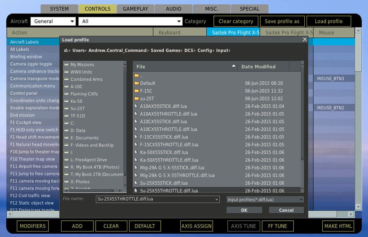Viewport: 368px width, 237px height.
Task: Click file icon of Su-25X55STICK.diff.lua
Action: pos(136,183)
